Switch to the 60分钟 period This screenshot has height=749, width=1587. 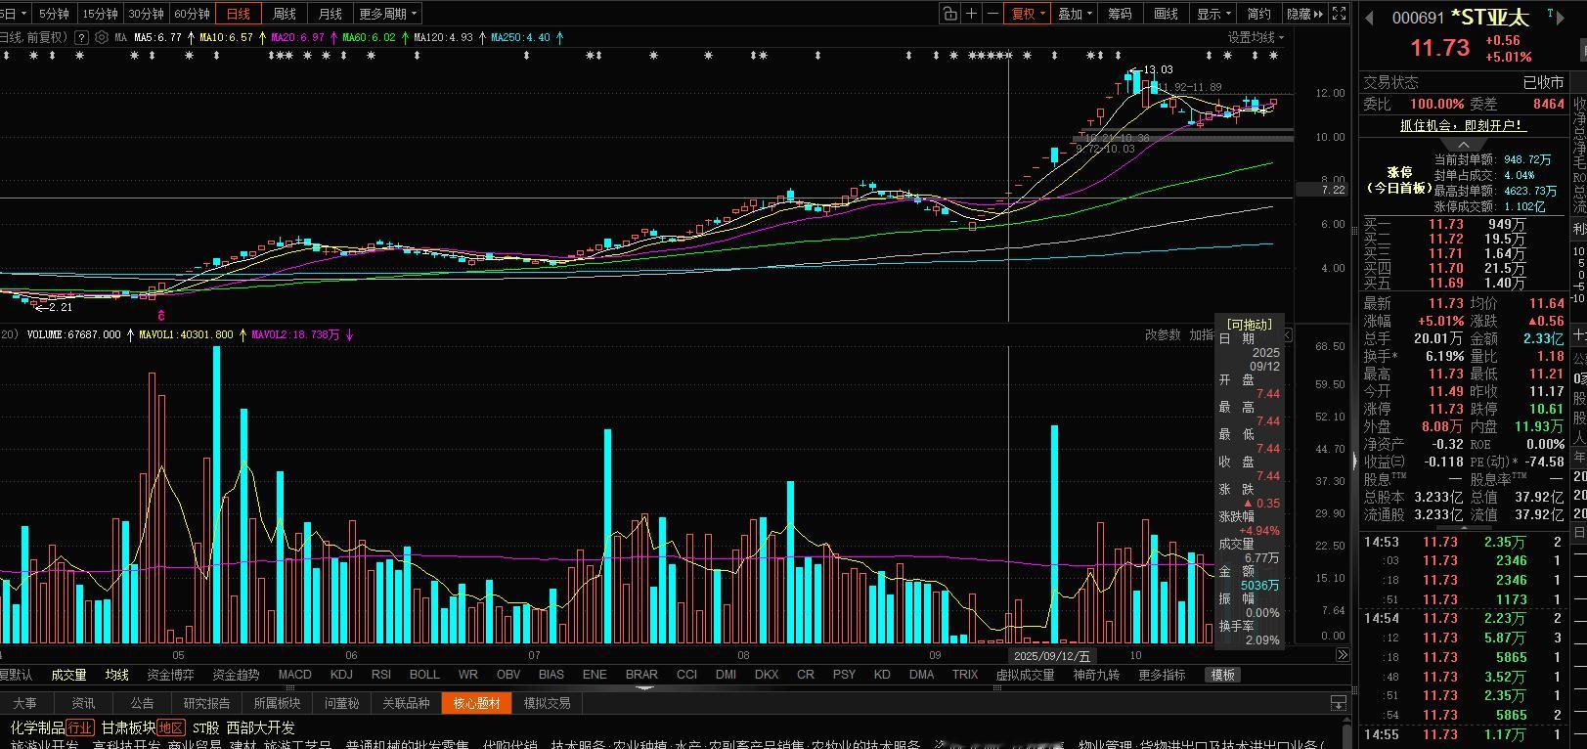pos(192,14)
